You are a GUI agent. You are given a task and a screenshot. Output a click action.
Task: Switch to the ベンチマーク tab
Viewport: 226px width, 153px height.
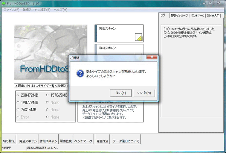pos(197,16)
